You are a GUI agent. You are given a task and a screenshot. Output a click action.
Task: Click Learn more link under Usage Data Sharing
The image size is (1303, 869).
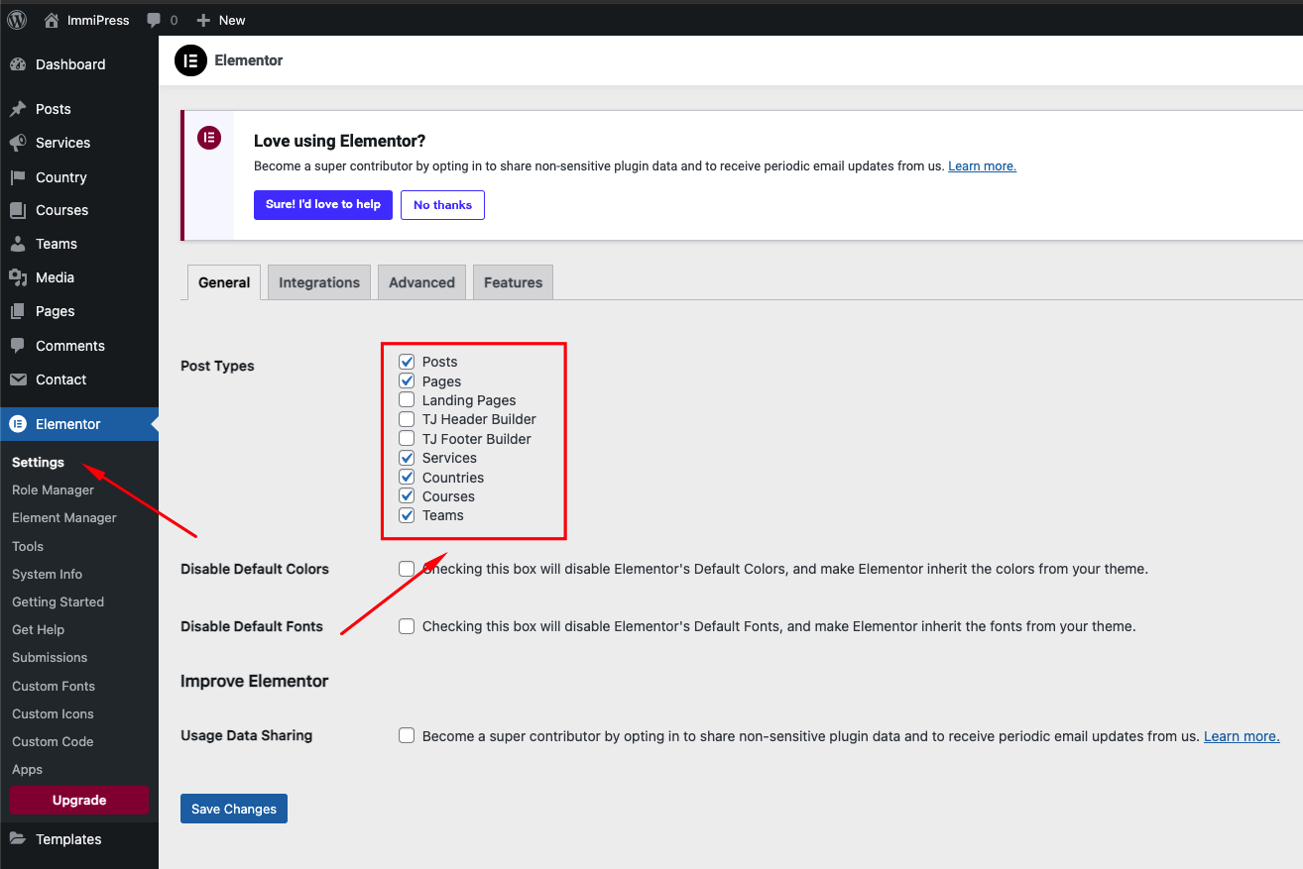tap(1242, 736)
